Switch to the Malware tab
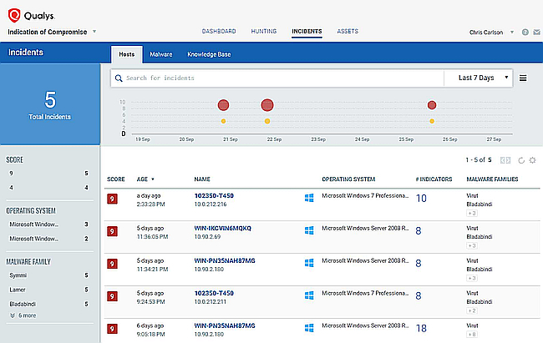This screenshot has width=543, height=343. coord(161,54)
